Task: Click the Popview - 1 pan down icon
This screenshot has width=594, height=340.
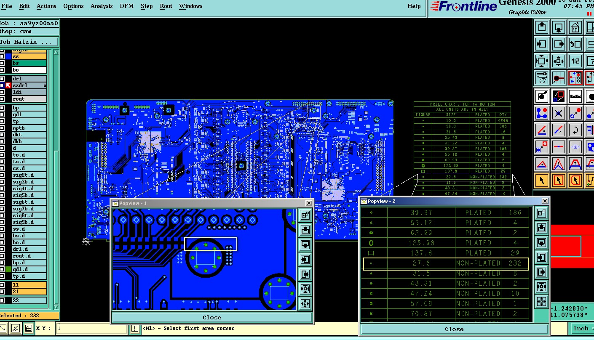Action: (305, 244)
